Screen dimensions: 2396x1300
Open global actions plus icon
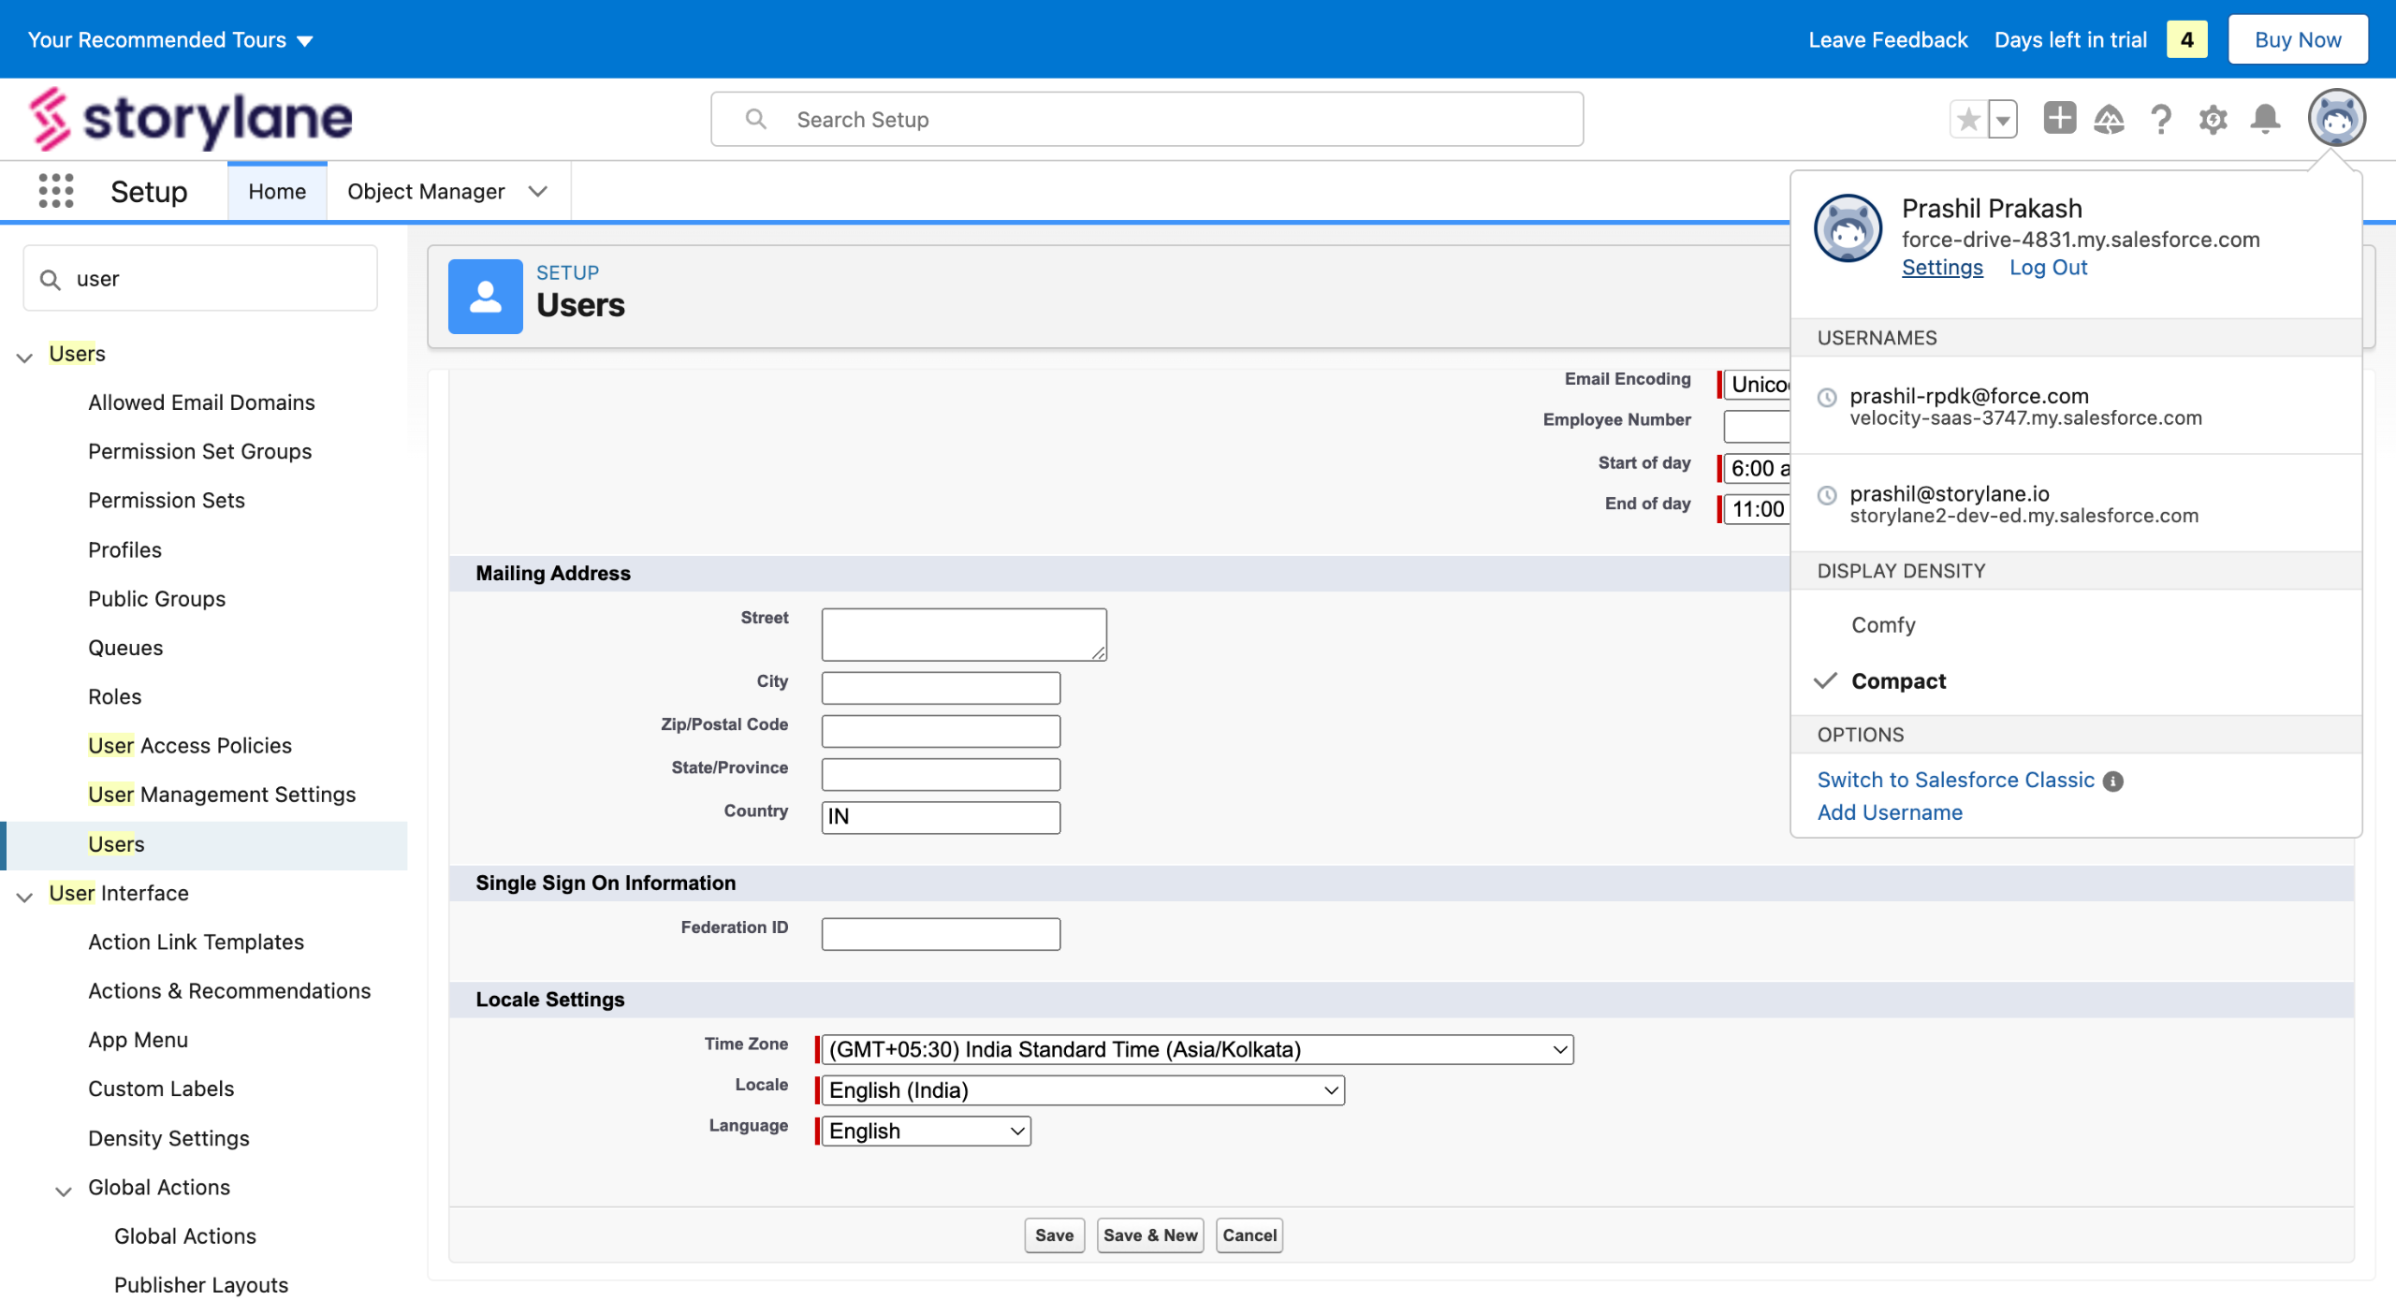pyautogui.click(x=2059, y=119)
